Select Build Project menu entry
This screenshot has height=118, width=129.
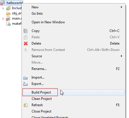click(74, 92)
